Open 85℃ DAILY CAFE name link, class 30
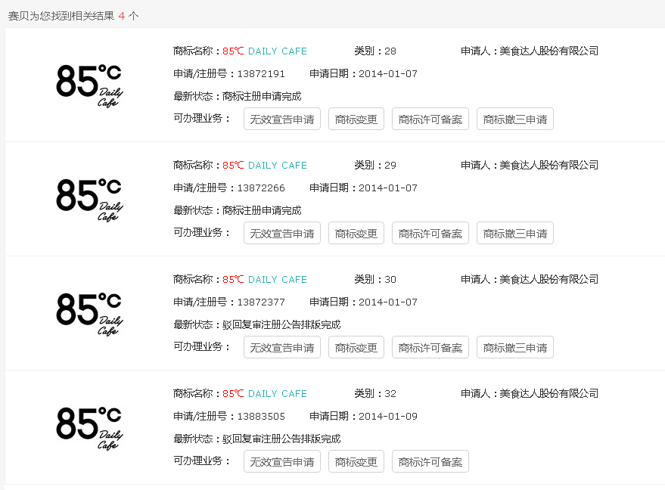665x490 pixels. pos(265,280)
